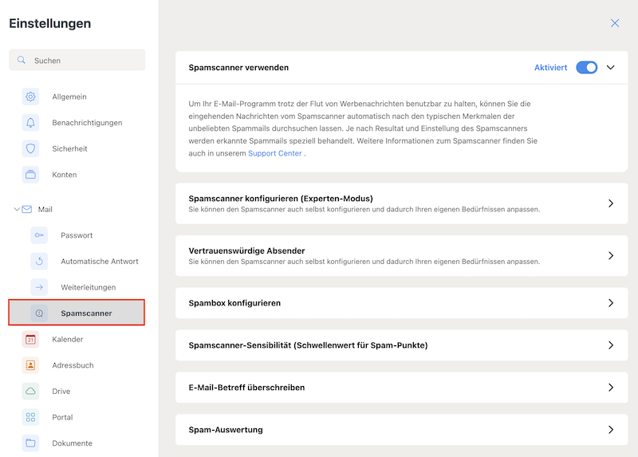The height and width of the screenshot is (457, 638).
Task: Collapse the Mail tree section arrow
Action: 17,209
